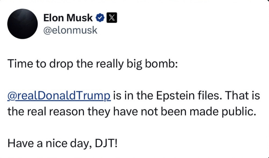Open the @elonmusk handle

[x=70, y=30]
